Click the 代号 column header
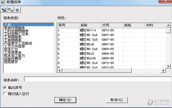The image size is (172, 108). pyautogui.click(x=112, y=25)
